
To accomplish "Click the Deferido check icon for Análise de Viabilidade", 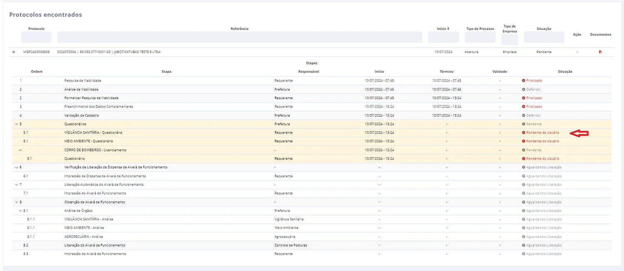I will tap(524, 89).
